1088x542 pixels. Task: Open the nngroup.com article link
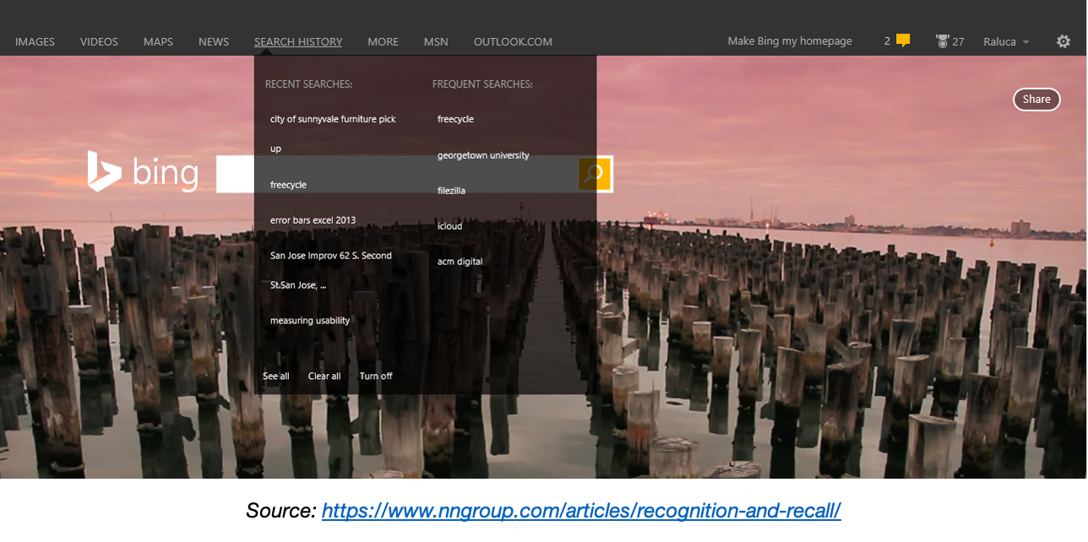coord(581,511)
